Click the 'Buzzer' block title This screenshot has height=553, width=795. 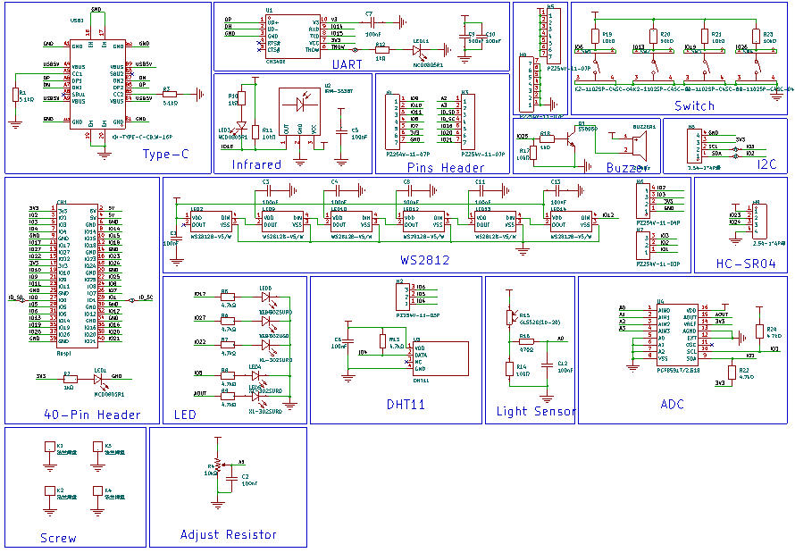[x=626, y=167]
